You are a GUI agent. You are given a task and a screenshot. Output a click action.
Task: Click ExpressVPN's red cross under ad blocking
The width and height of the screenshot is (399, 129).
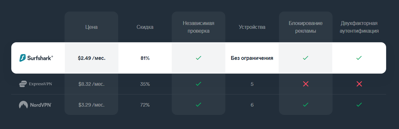306,84
